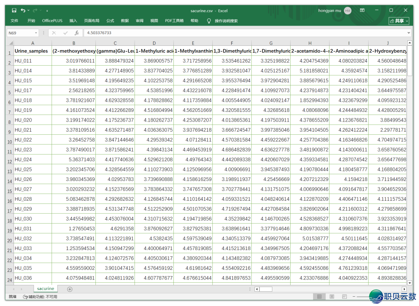Click the 操作说明搜索 search field
This screenshot has width=419, height=306.
pos(226,21)
